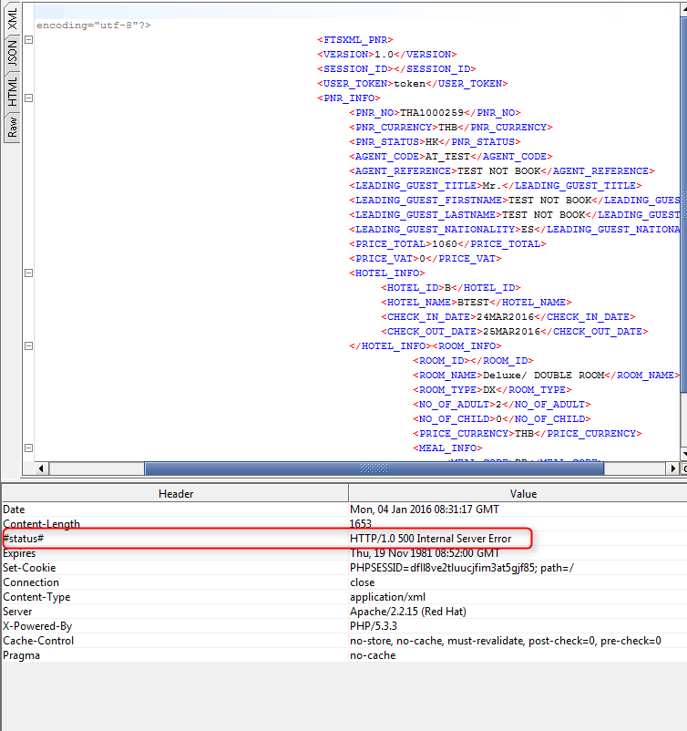Open the JSON view tab

tap(12, 51)
